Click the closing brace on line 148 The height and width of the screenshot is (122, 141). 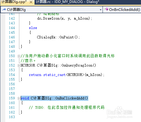22,46
